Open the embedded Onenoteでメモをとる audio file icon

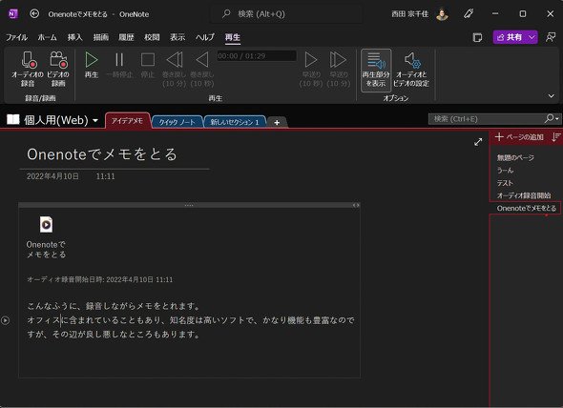(47, 224)
